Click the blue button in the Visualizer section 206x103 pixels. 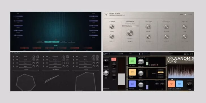click(179, 84)
